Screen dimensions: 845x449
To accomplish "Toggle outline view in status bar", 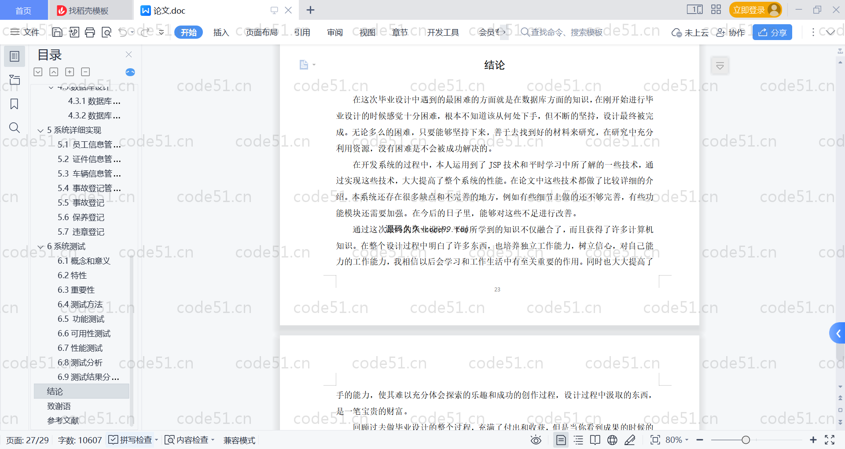I will (578, 440).
